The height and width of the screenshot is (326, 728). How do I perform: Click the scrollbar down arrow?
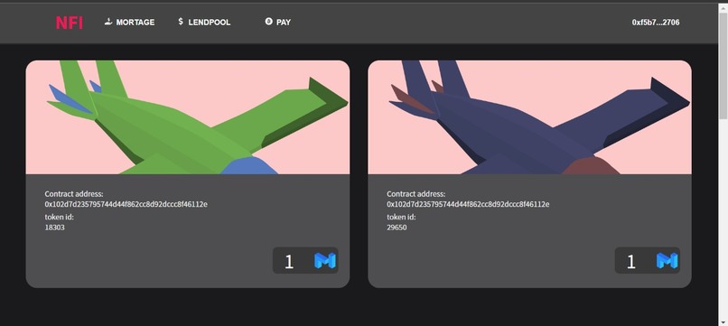point(723,321)
